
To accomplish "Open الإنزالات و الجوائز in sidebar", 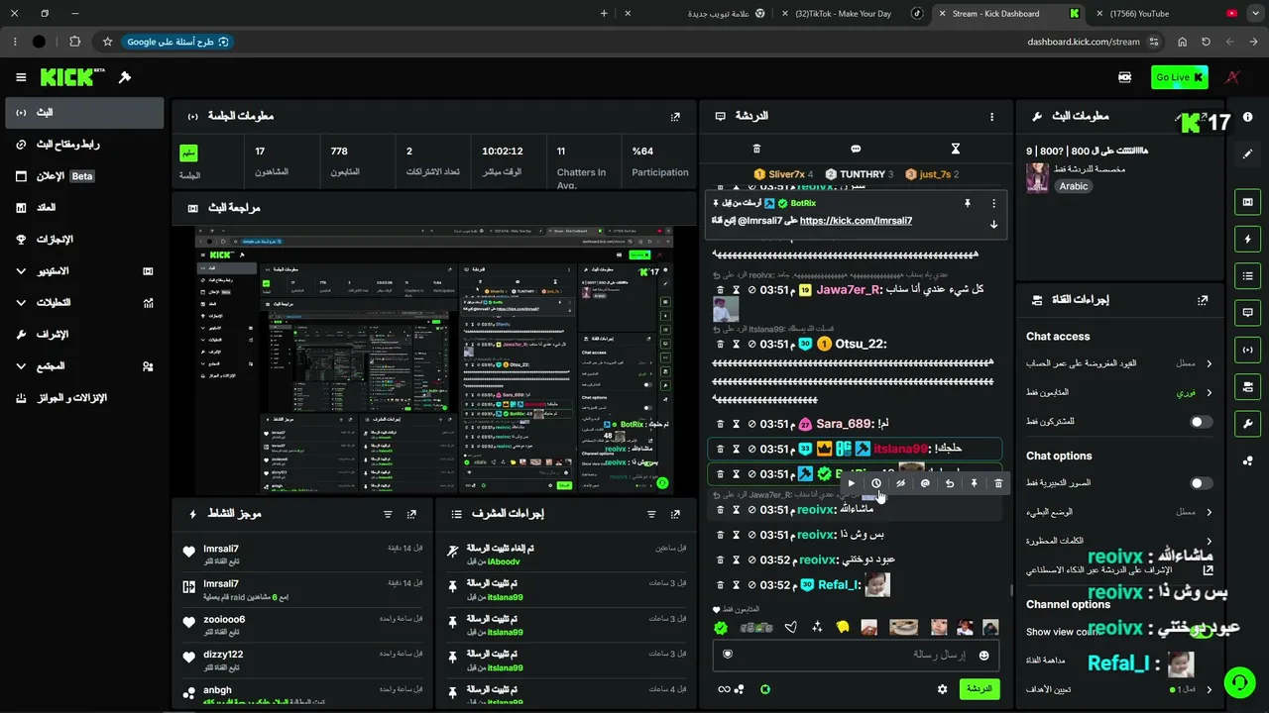I will (x=84, y=398).
